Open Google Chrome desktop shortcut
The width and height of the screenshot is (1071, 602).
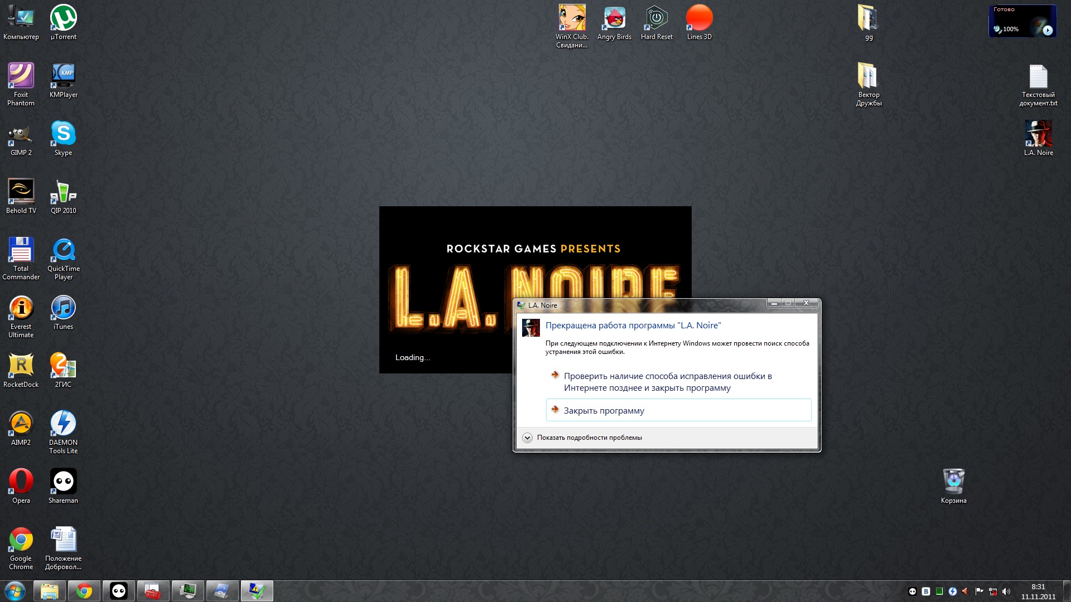click(x=21, y=548)
